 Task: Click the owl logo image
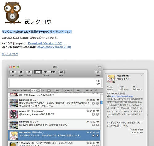pos(13,13)
